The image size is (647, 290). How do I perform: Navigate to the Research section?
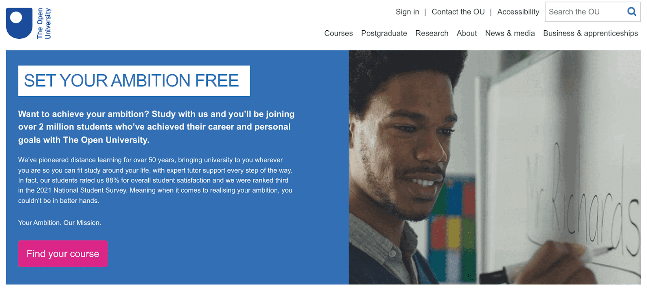[x=431, y=33]
